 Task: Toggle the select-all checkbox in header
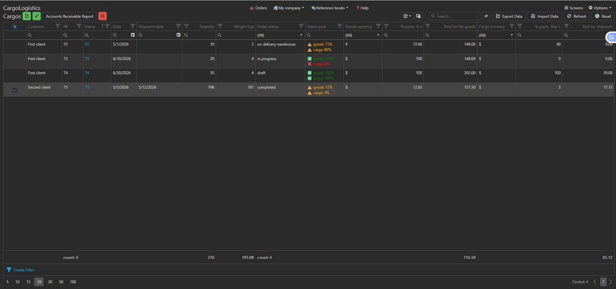[15, 27]
